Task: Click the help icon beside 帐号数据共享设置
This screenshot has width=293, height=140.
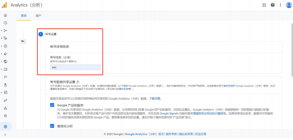Action: 78,82
